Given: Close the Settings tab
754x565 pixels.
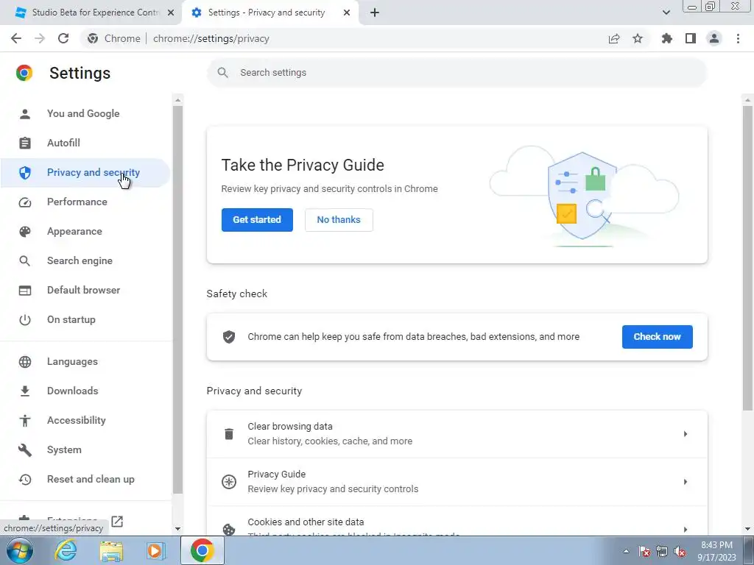Looking at the screenshot, I should pos(347,13).
